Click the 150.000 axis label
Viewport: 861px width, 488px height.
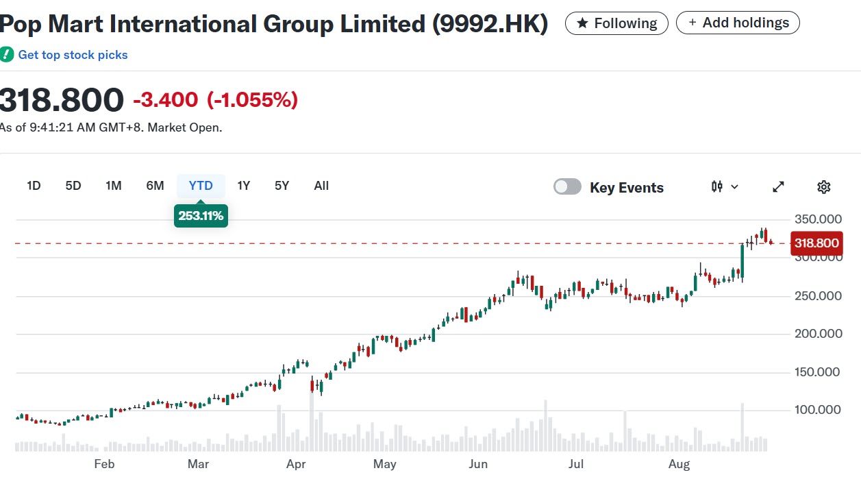tap(819, 372)
